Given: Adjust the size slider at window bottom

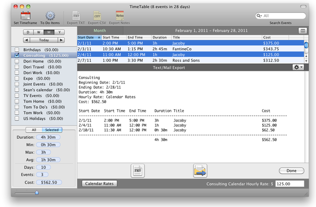Looking at the screenshot, I should point(37,193).
